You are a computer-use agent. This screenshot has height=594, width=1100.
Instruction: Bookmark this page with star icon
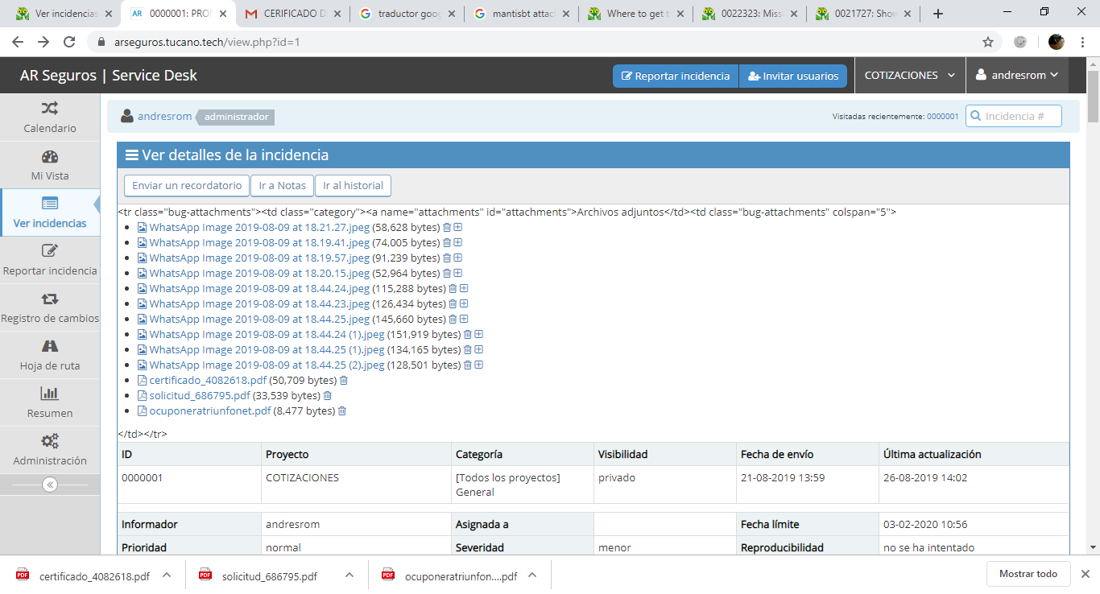[987, 43]
